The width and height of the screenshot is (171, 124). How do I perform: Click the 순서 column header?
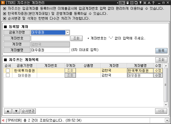(8, 66)
